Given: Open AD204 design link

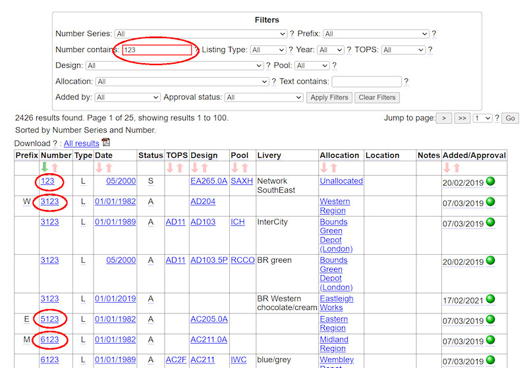Looking at the screenshot, I should pos(203,201).
